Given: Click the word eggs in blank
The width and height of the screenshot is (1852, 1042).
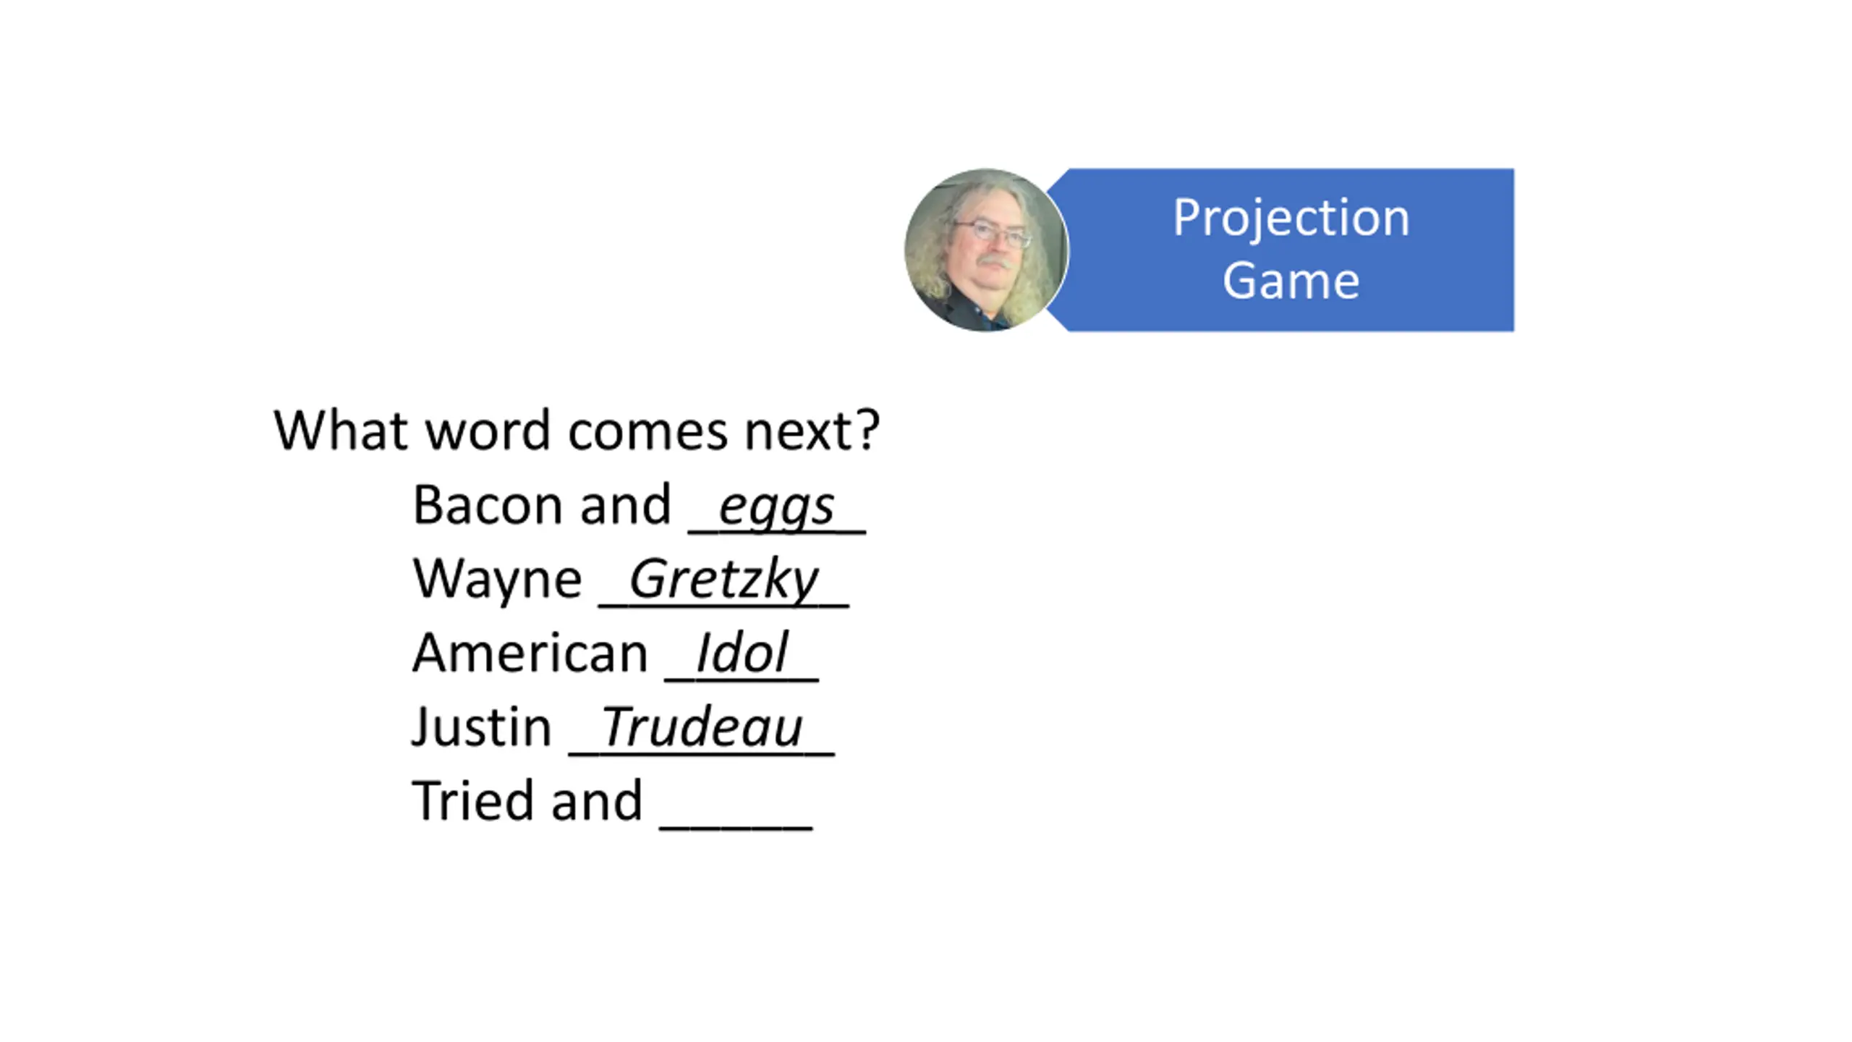Looking at the screenshot, I should coord(776,507).
